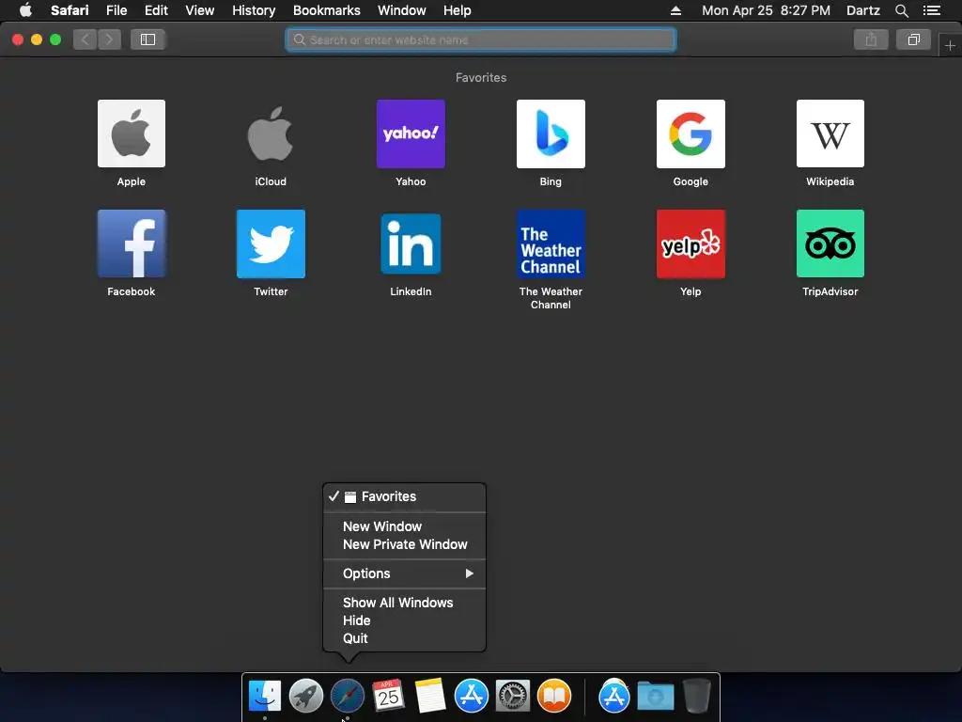Open Notification Center list icon
The height and width of the screenshot is (722, 962).
point(931,10)
